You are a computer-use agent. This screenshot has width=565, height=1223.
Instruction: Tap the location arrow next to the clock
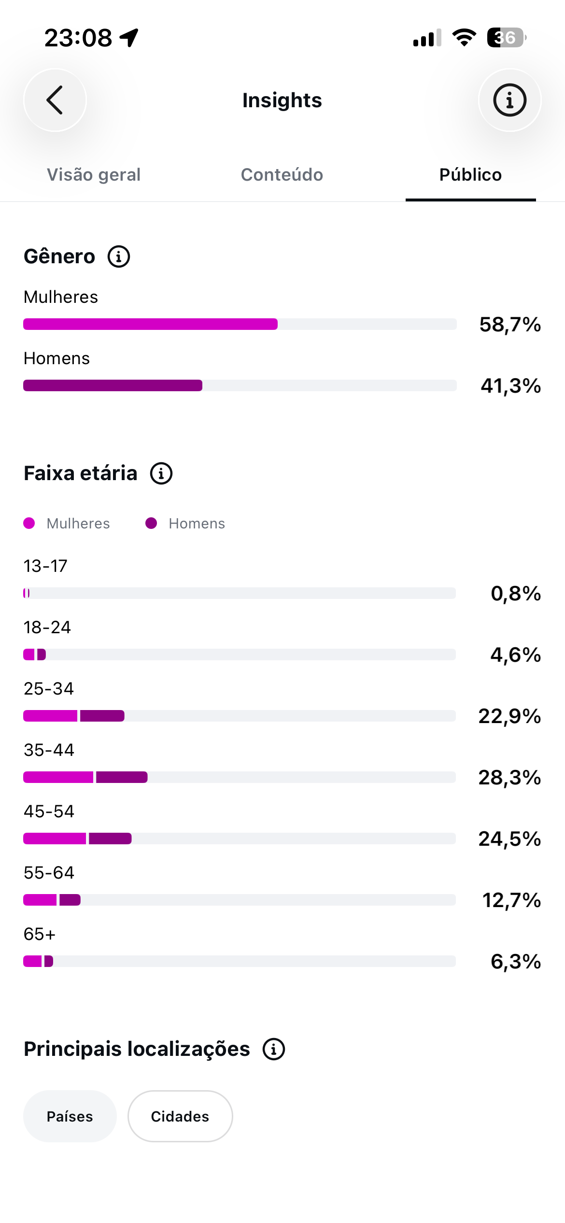coord(129,38)
